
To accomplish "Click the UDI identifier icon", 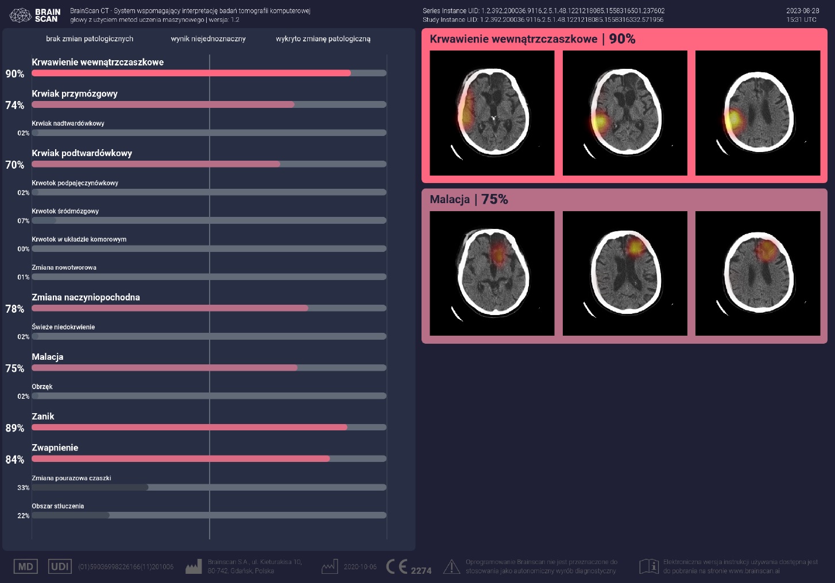I will coord(60,567).
